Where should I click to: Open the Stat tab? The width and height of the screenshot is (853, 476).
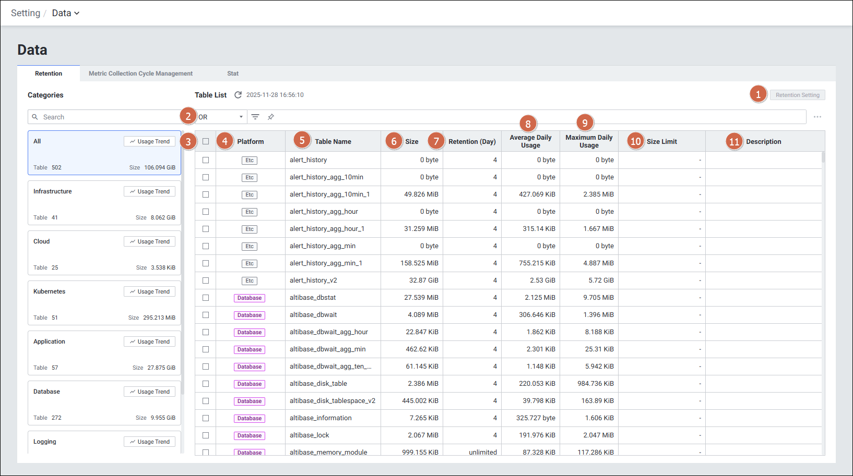point(233,74)
